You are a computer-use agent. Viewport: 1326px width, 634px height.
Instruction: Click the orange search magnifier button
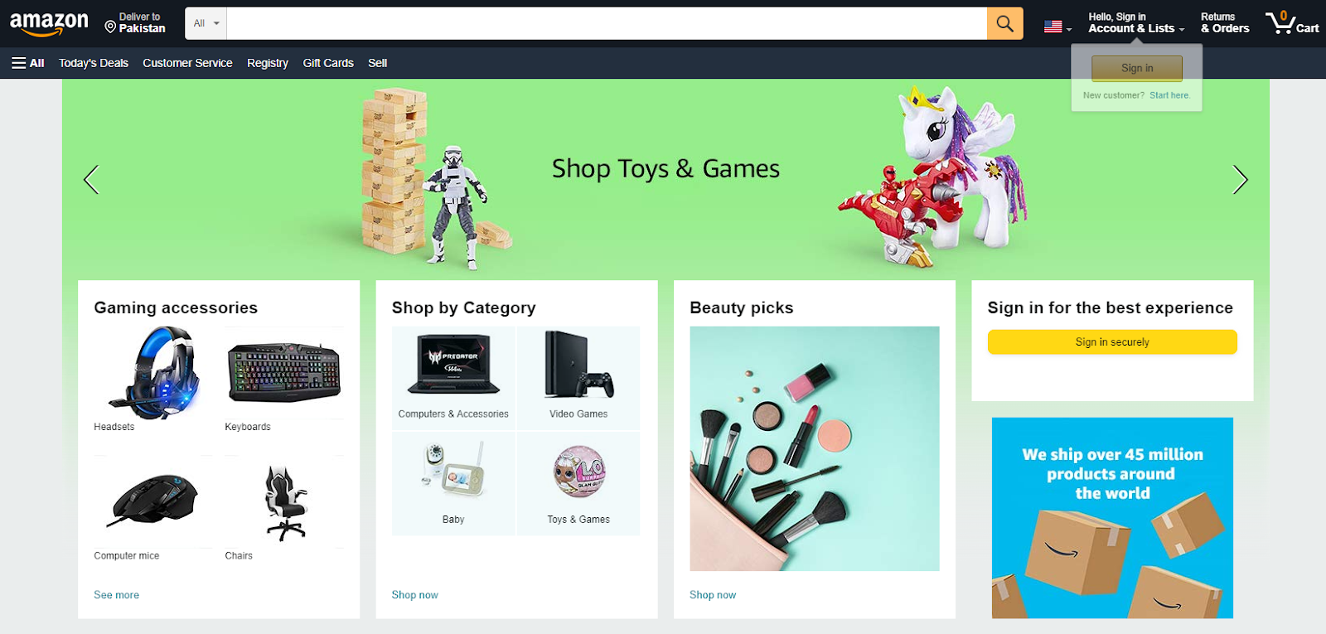tap(1004, 23)
